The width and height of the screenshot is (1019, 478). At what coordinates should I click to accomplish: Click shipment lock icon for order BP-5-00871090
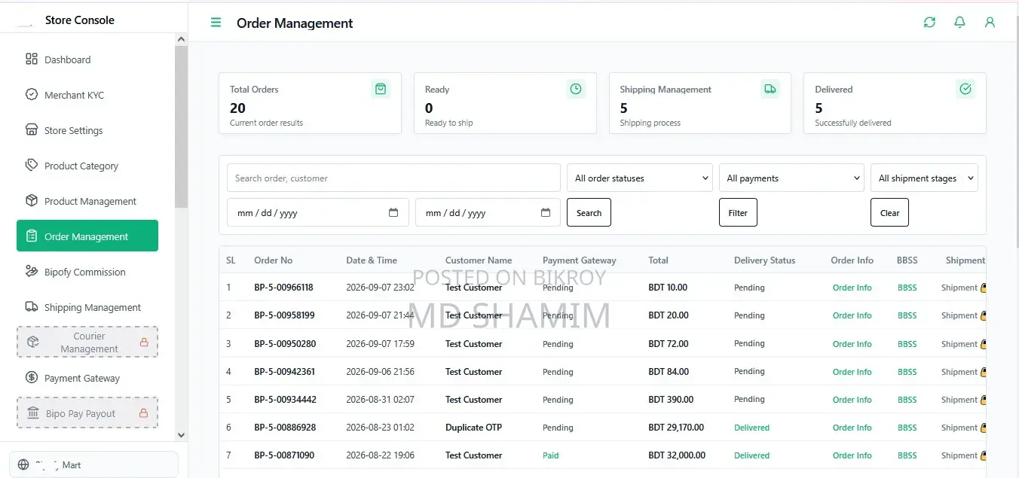(x=983, y=455)
